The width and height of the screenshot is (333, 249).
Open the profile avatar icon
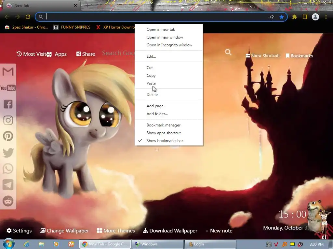tap(315, 17)
